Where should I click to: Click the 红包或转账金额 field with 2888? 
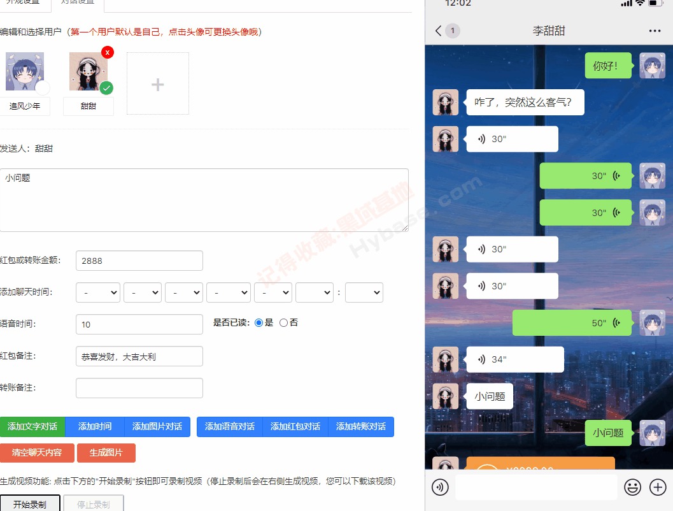coord(139,261)
